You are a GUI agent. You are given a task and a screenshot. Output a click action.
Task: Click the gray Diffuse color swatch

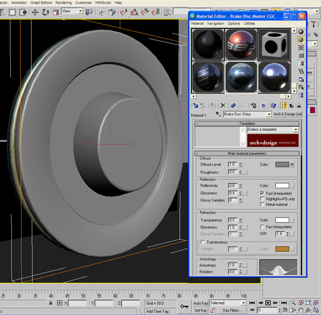click(282, 164)
